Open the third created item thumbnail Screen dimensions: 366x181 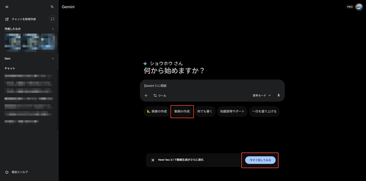(x=48, y=42)
